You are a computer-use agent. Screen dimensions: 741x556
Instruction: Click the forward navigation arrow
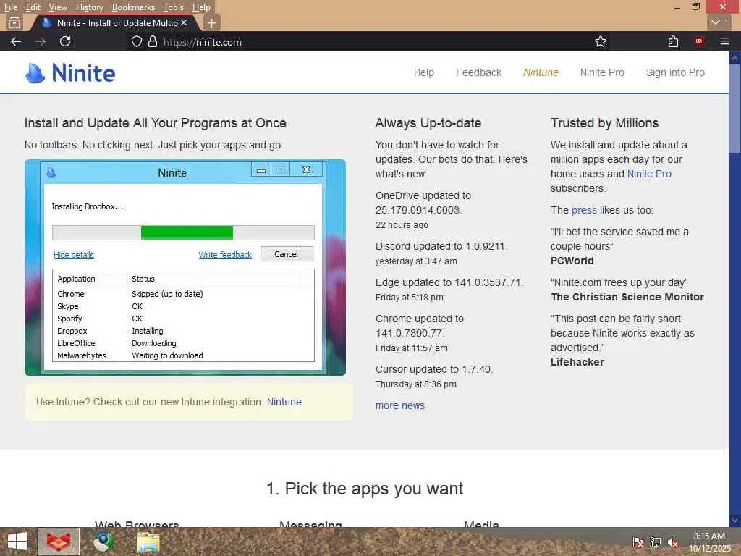[41, 41]
